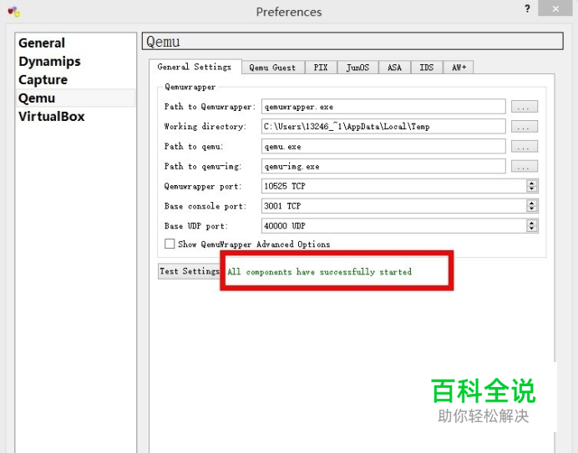Viewport: 578px width, 453px height.
Task: Decrease the Base console port value
Action: (531, 209)
